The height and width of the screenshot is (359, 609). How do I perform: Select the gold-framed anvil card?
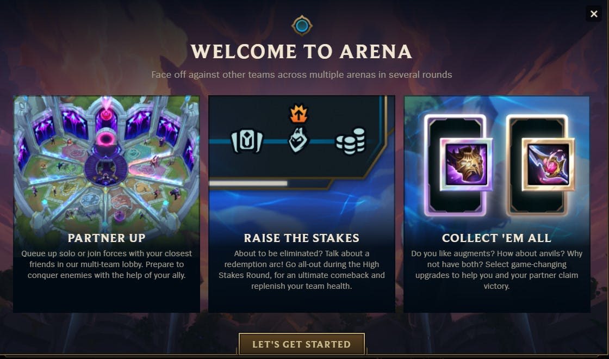[x=538, y=165]
